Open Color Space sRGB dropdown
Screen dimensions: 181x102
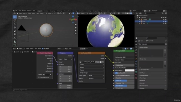point(96,76)
